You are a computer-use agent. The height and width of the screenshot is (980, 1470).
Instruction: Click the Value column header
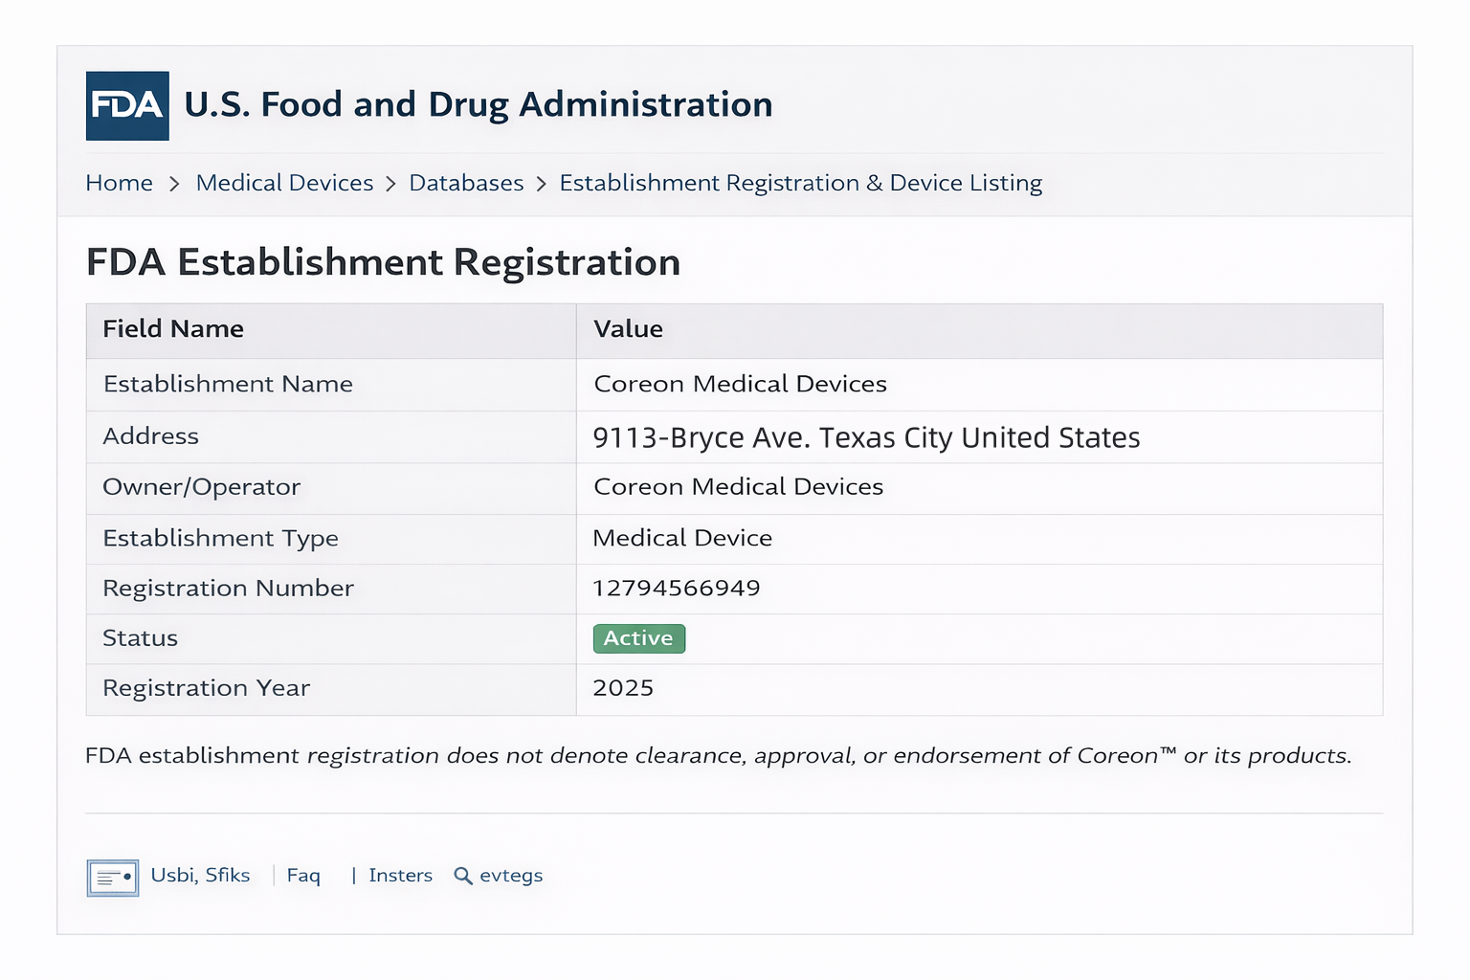click(628, 329)
